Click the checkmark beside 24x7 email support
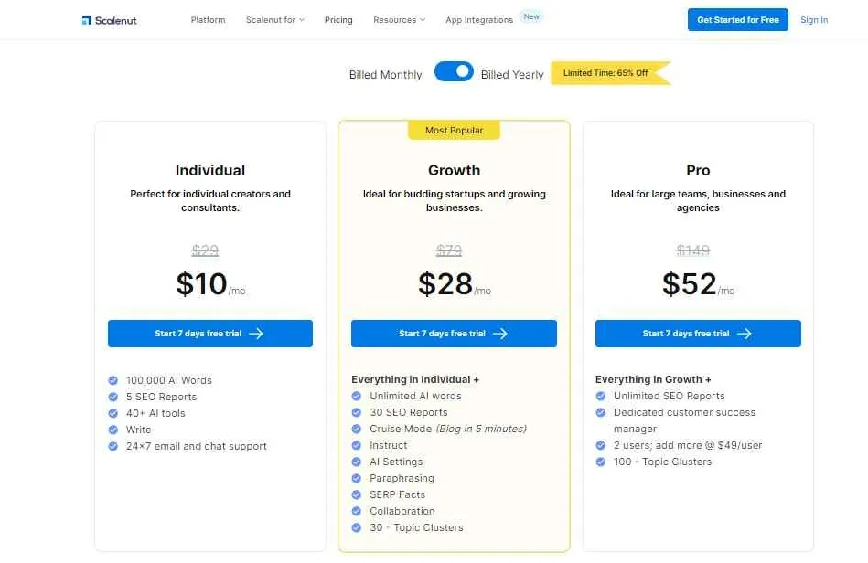Image resolution: width=868 pixels, height=563 pixels. (113, 446)
